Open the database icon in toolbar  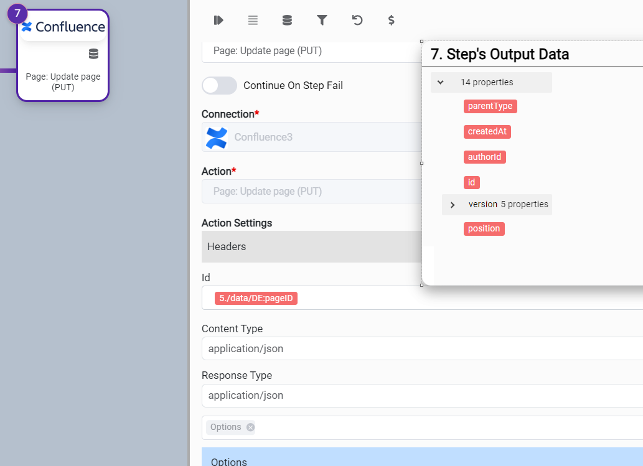click(287, 21)
